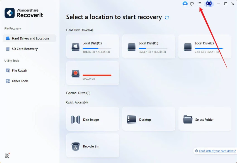
Task: Click "Hard Disk Drives(4)" heading
Action: [x=79, y=30]
